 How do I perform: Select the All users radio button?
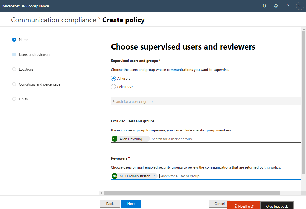coord(113,78)
